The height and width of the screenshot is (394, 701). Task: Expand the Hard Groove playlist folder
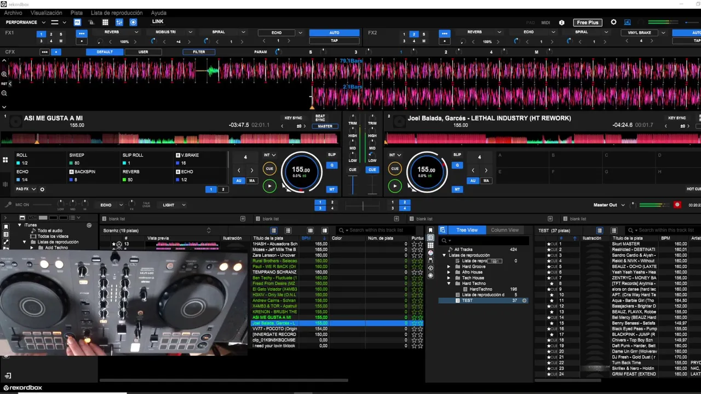coord(449,266)
